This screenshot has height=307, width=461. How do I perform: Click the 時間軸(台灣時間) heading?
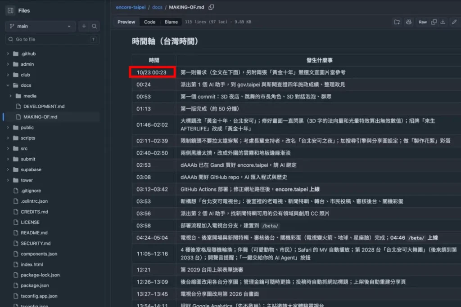pyautogui.click(x=165, y=41)
